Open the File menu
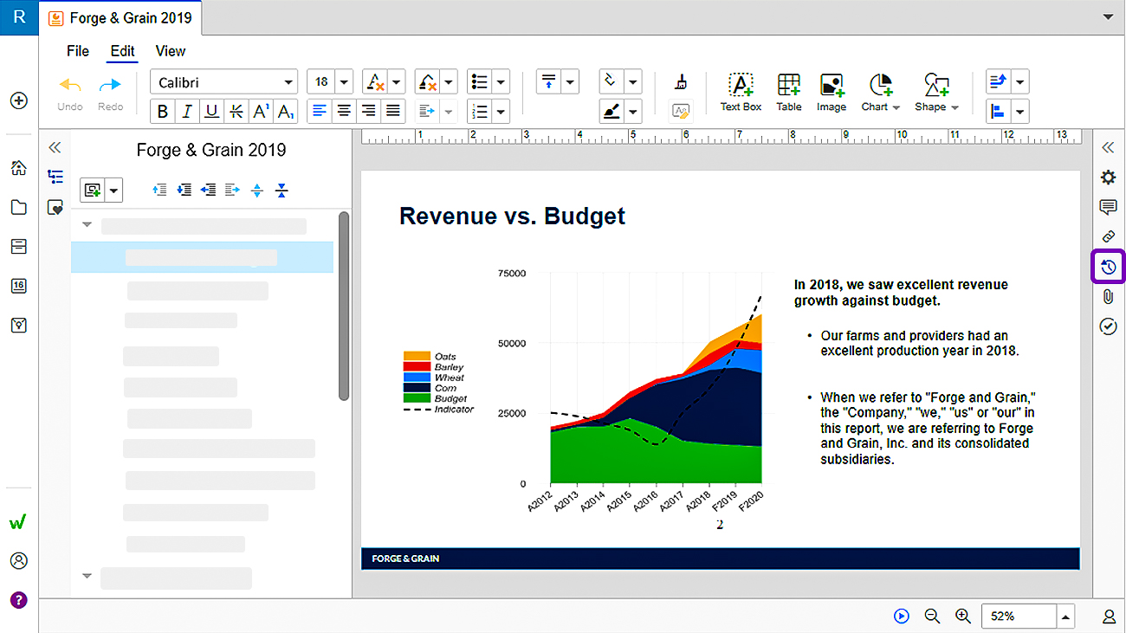Image resolution: width=1126 pixels, height=633 pixels. (78, 51)
